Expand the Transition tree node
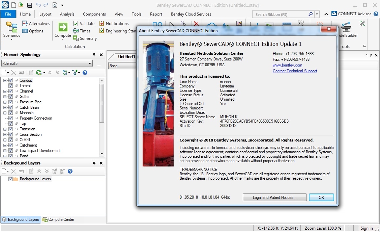This screenshot has height=232, width=380. pos(5,129)
